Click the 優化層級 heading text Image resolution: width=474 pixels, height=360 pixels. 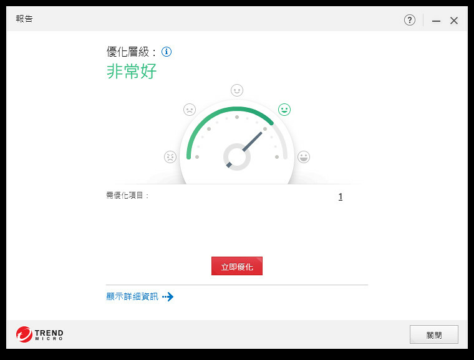coord(131,52)
